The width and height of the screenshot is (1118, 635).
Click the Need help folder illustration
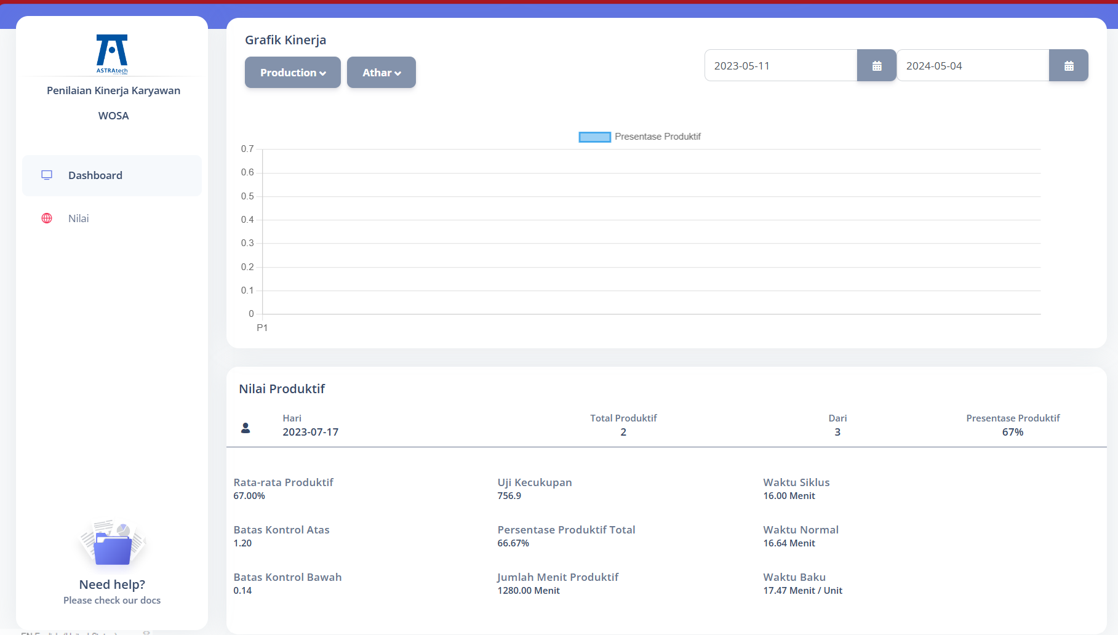(112, 545)
